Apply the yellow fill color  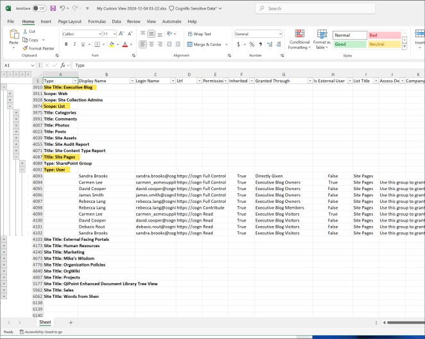(112, 44)
